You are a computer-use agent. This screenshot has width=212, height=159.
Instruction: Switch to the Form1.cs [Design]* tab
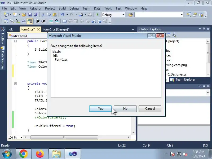[x=56, y=29]
